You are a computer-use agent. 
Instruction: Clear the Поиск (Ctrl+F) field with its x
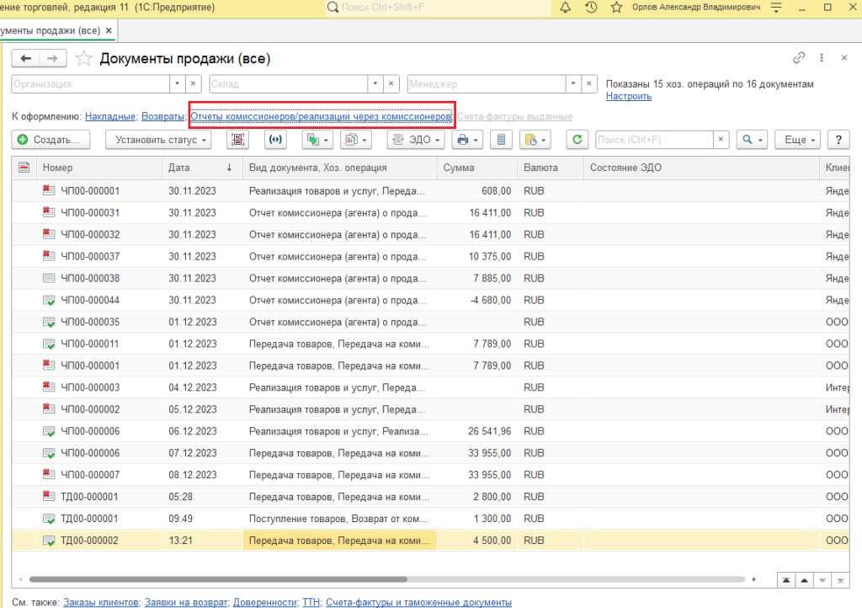pyautogui.click(x=721, y=140)
